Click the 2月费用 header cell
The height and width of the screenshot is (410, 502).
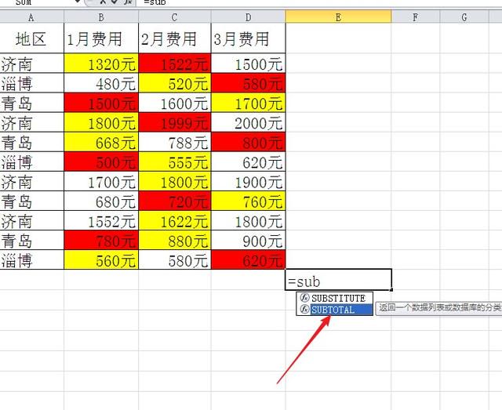[174, 38]
